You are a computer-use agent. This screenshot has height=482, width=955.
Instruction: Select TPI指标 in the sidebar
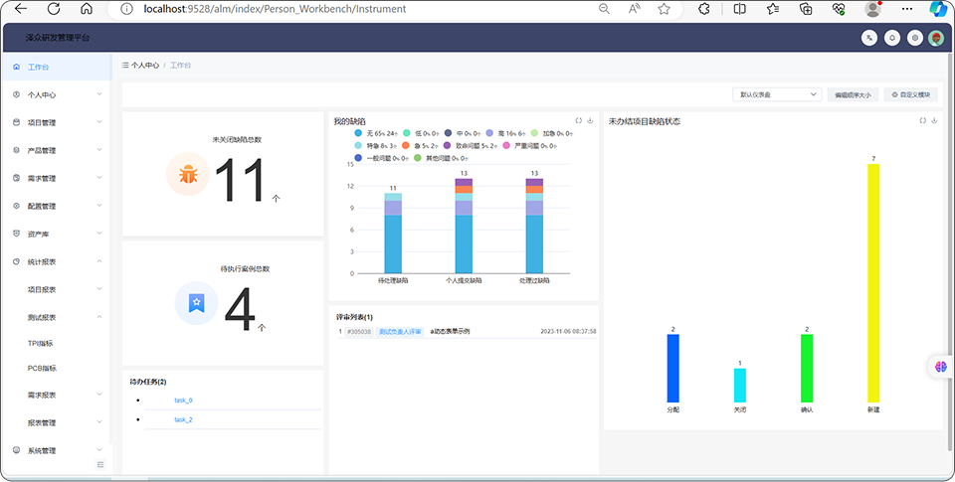41,343
